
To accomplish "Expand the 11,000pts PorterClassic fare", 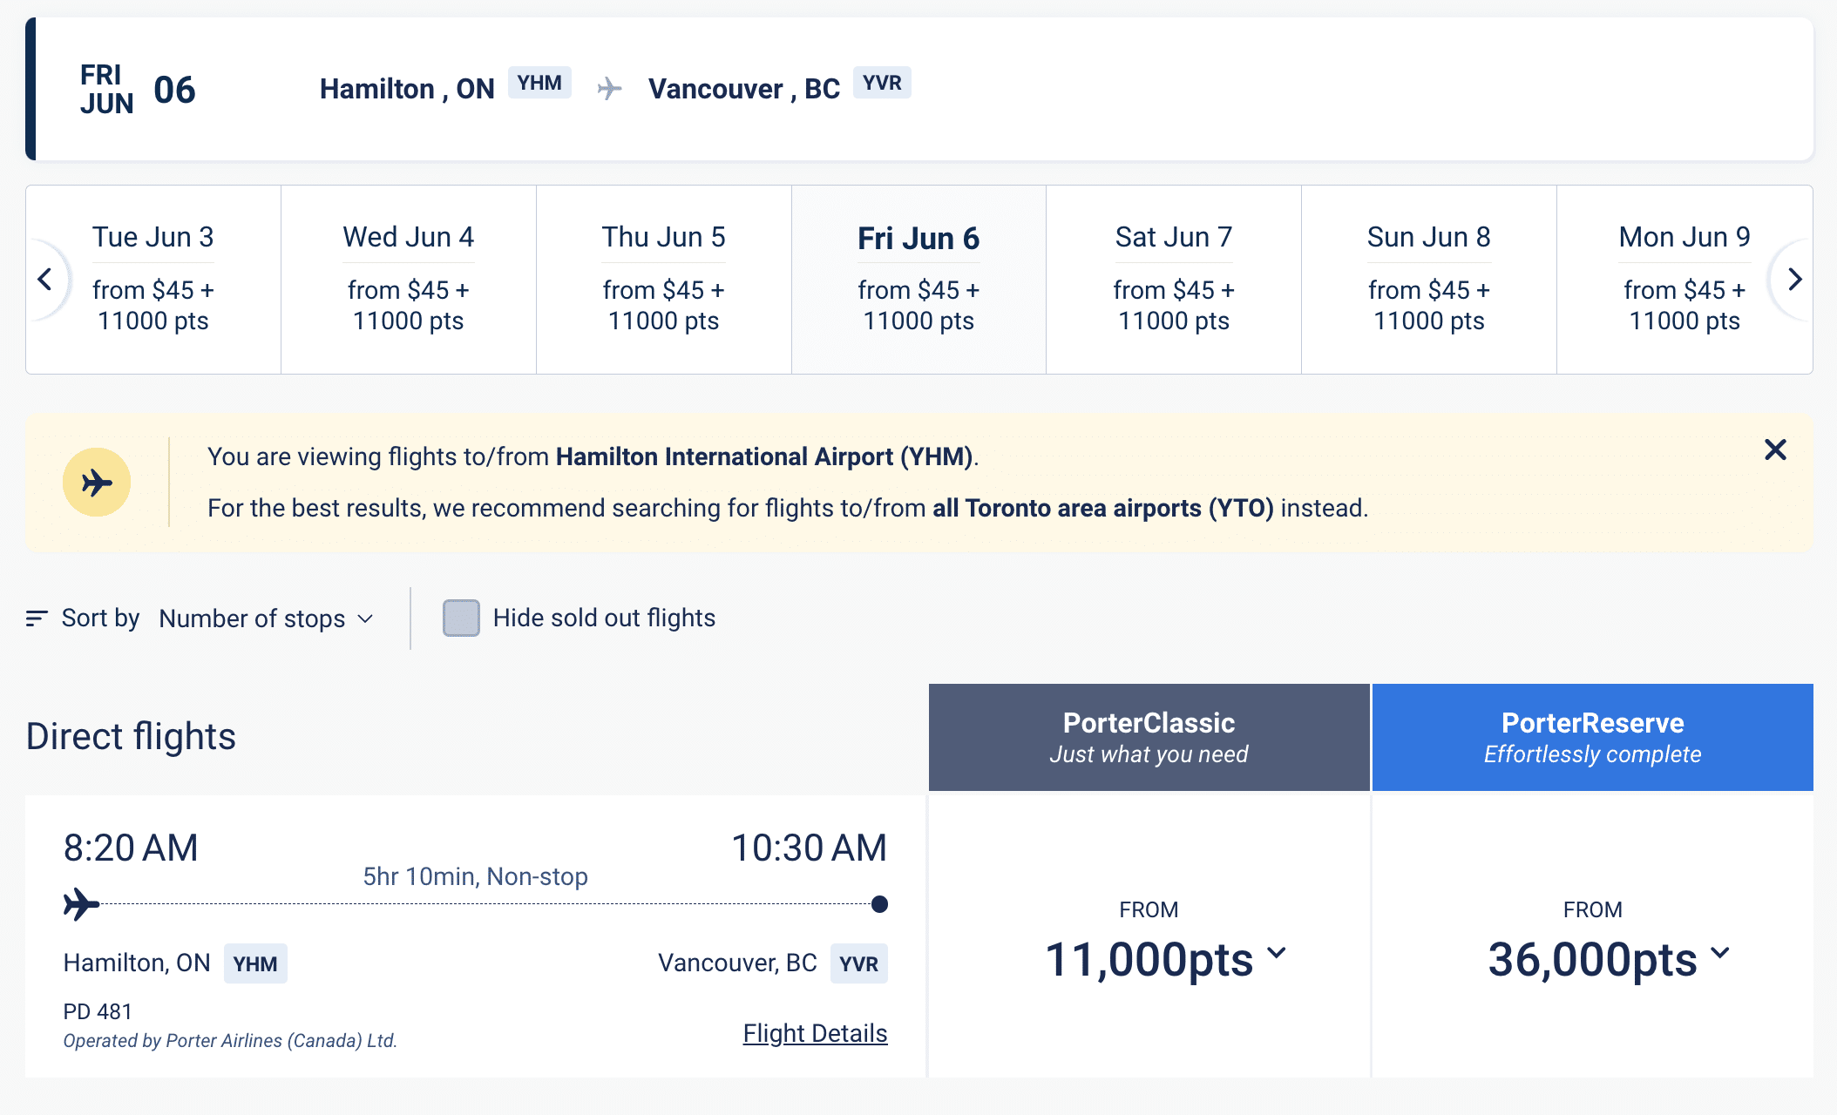I will pyautogui.click(x=1164, y=959).
